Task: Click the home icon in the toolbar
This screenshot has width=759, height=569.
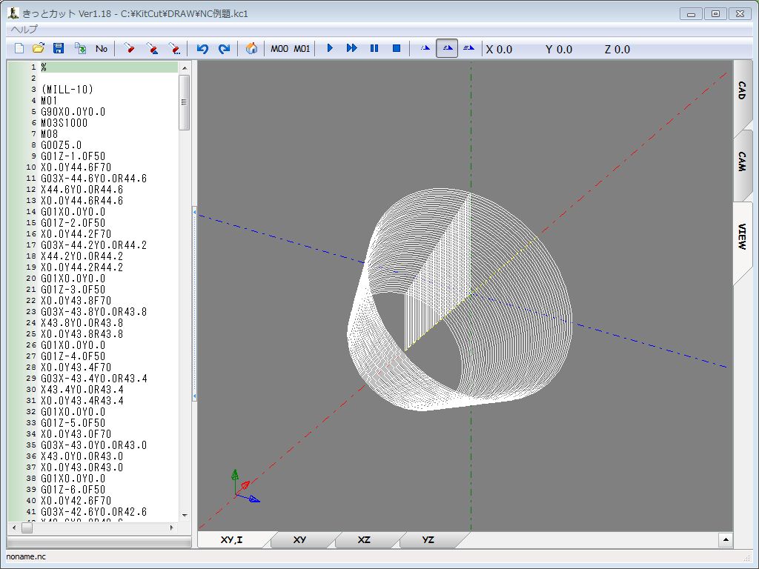Action: tap(251, 48)
